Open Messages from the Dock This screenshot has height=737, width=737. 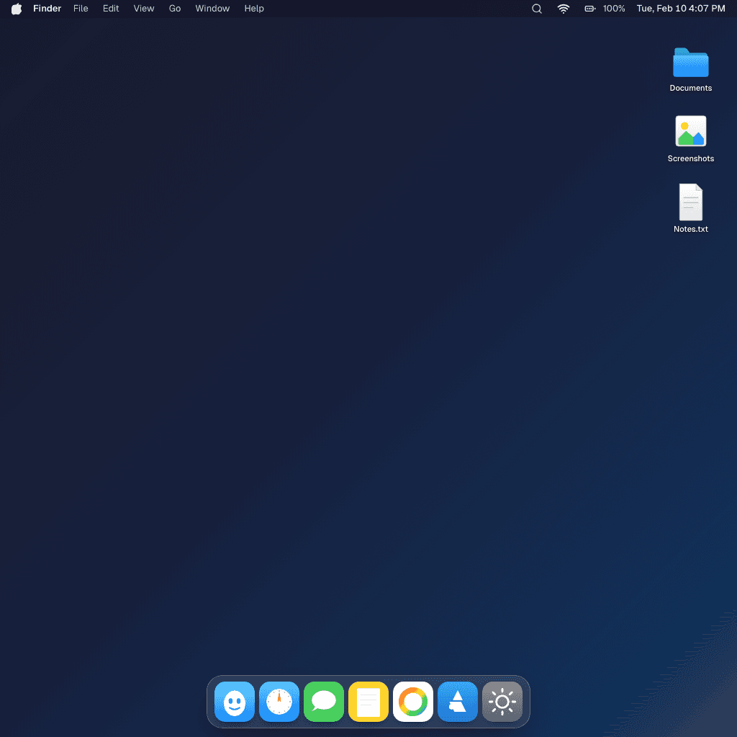pyautogui.click(x=323, y=702)
